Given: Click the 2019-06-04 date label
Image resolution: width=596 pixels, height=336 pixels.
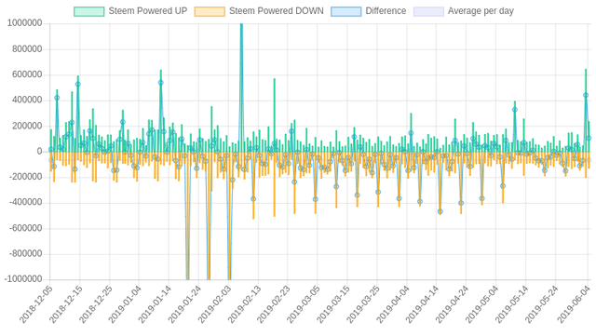Looking at the screenshot, I should point(574,304).
